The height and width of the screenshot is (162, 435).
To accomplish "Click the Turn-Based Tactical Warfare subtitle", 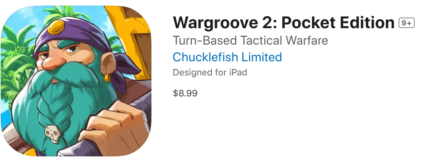I will (250, 40).
